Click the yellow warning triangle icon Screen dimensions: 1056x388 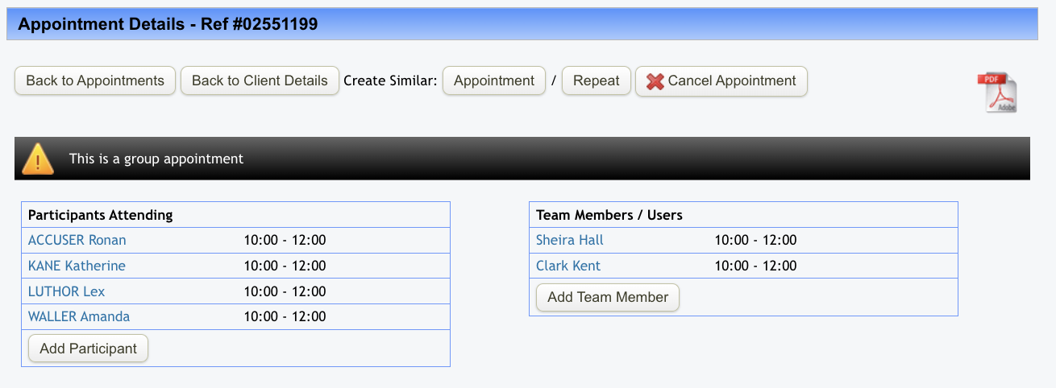[38, 159]
